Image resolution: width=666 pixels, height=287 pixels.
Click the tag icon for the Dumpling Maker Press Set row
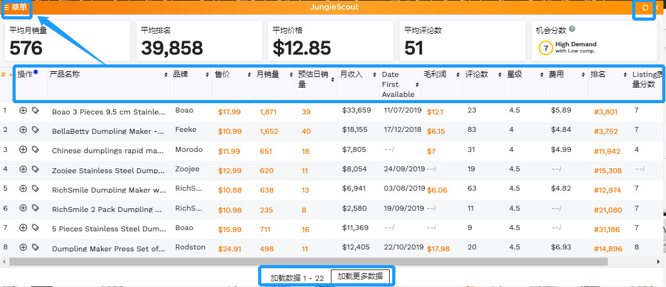(x=35, y=248)
